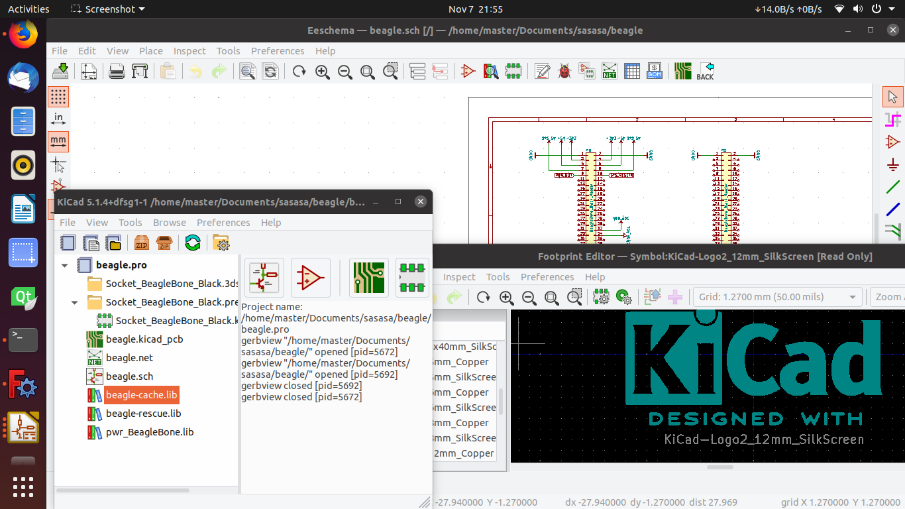Open the Grid size dropdown in Footprint Editor
Viewport: 905px width, 509px height.
[x=777, y=297]
